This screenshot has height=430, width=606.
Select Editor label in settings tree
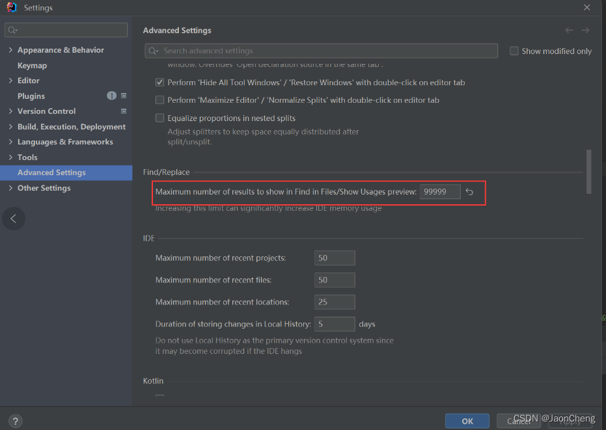[x=29, y=81]
